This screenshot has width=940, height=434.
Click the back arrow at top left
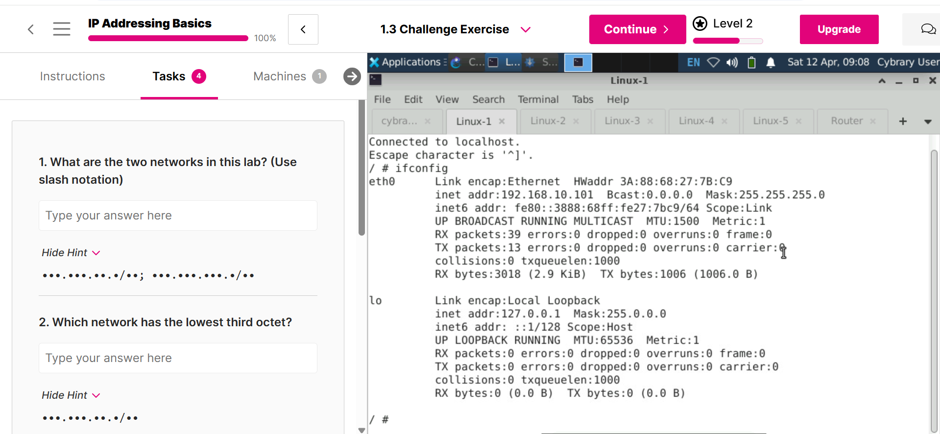(31, 29)
